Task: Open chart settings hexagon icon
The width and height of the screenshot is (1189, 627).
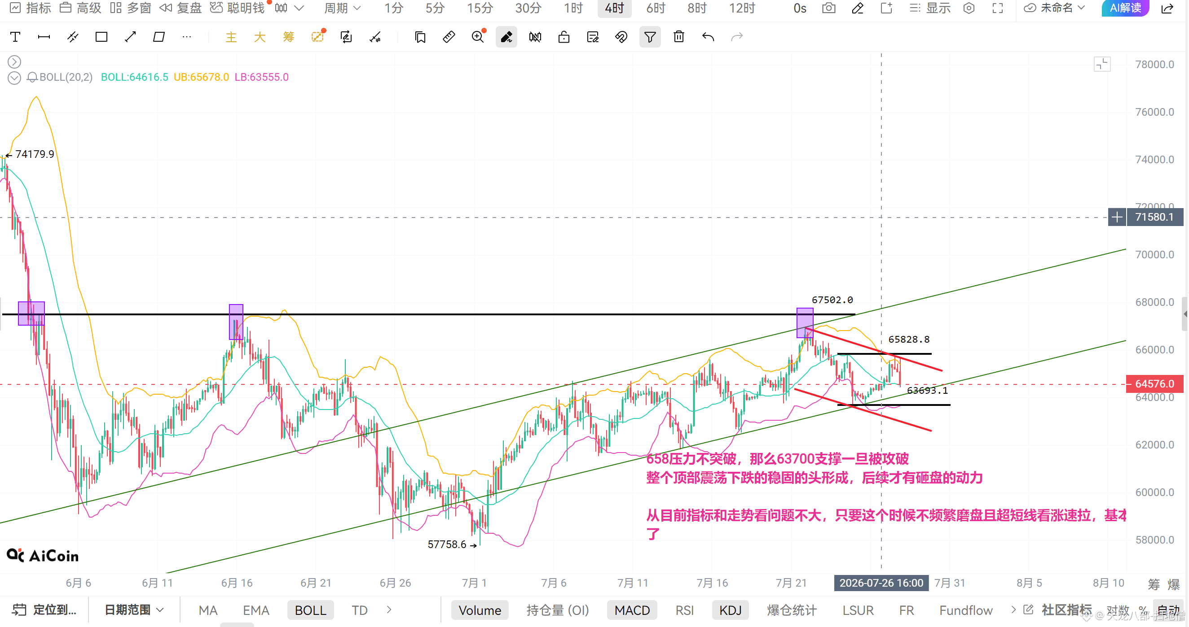Action: pyautogui.click(x=969, y=9)
